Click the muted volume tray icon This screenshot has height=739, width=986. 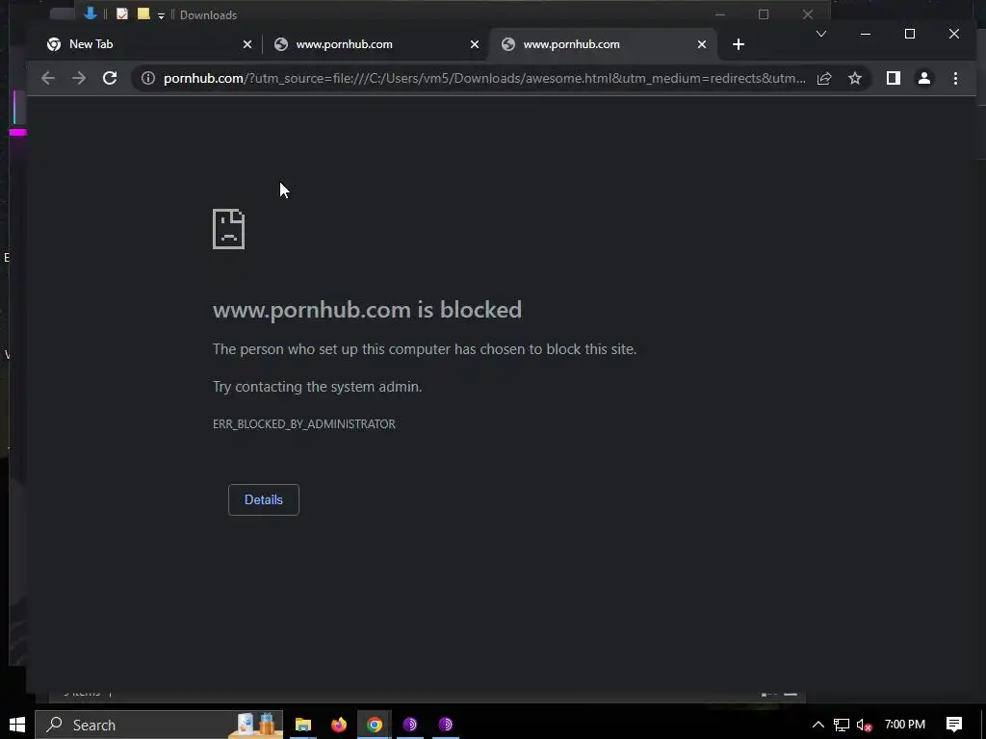[864, 725]
